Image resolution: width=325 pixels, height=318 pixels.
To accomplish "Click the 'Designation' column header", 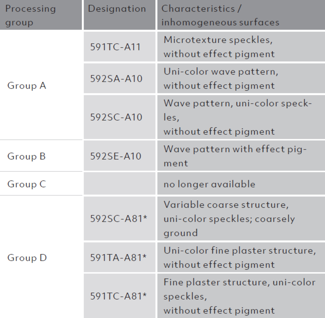I will coord(117,9).
